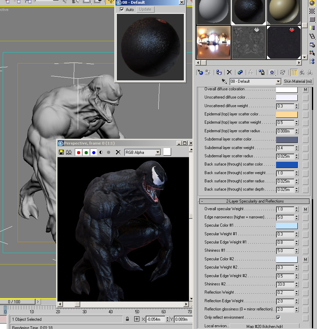The image size is (317, 329).
Task: Open Material ID Channel flyout
Action: click(272, 72)
